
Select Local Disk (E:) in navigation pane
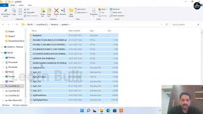(14, 96)
